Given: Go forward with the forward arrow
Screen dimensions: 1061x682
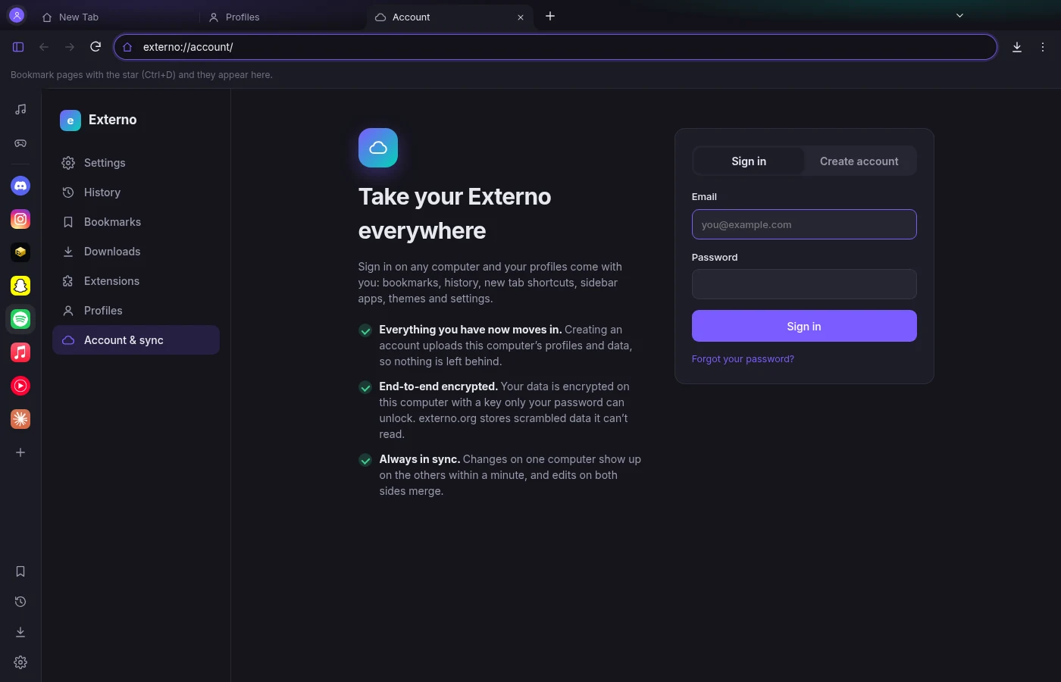Looking at the screenshot, I should 70,47.
